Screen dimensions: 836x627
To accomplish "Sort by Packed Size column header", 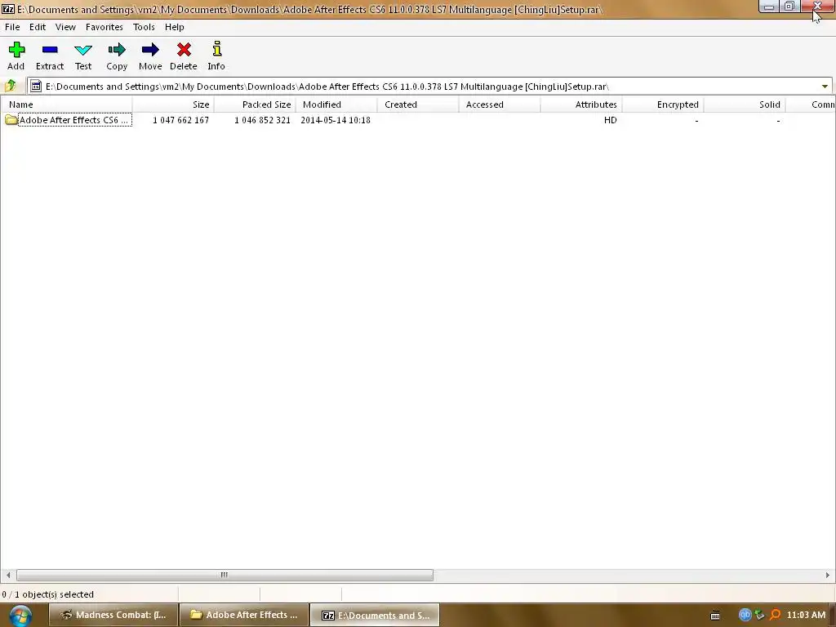I will [x=255, y=104].
